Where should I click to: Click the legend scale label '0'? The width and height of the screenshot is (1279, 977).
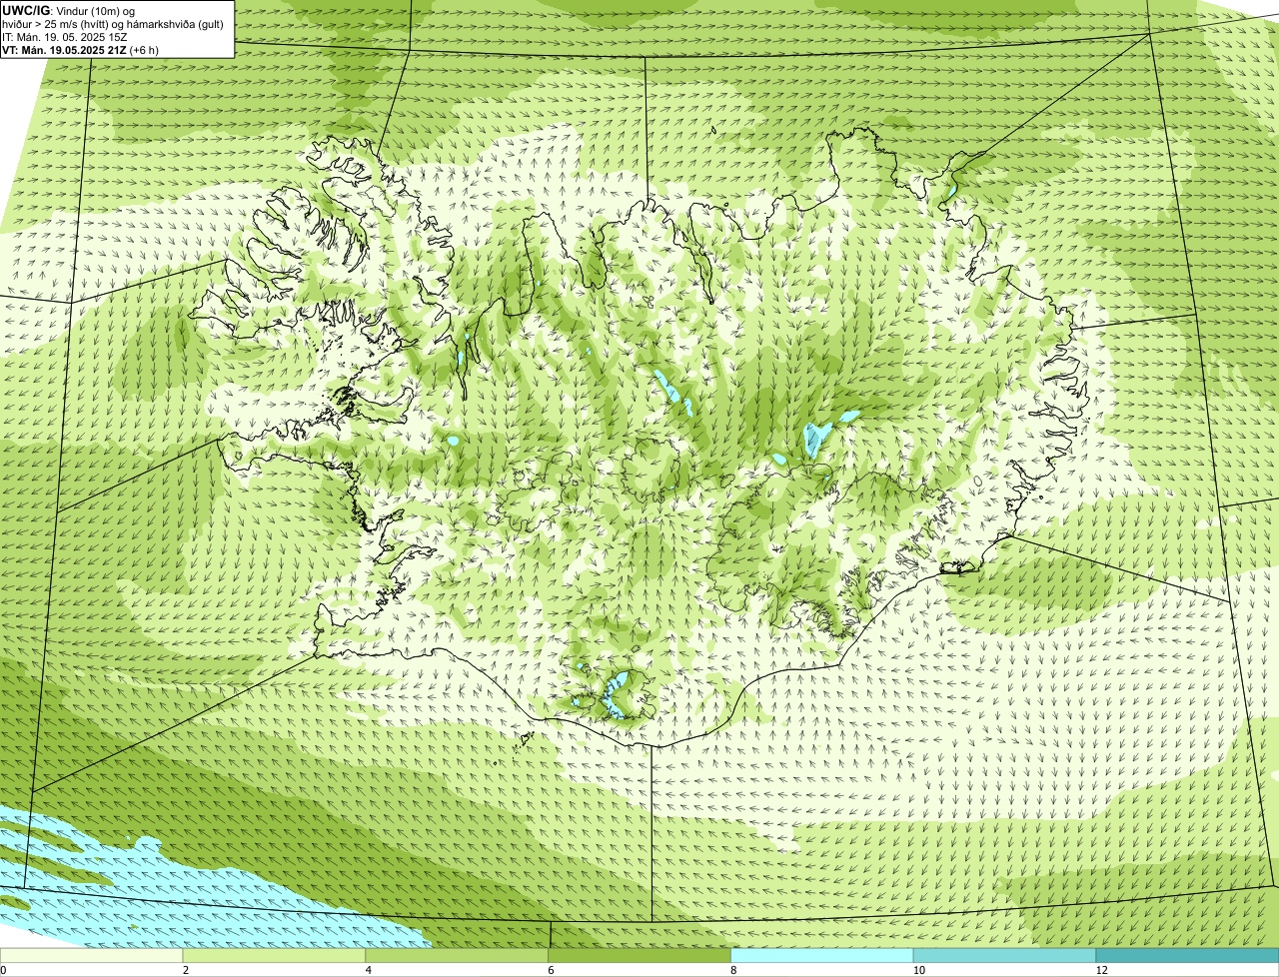coord(3,970)
